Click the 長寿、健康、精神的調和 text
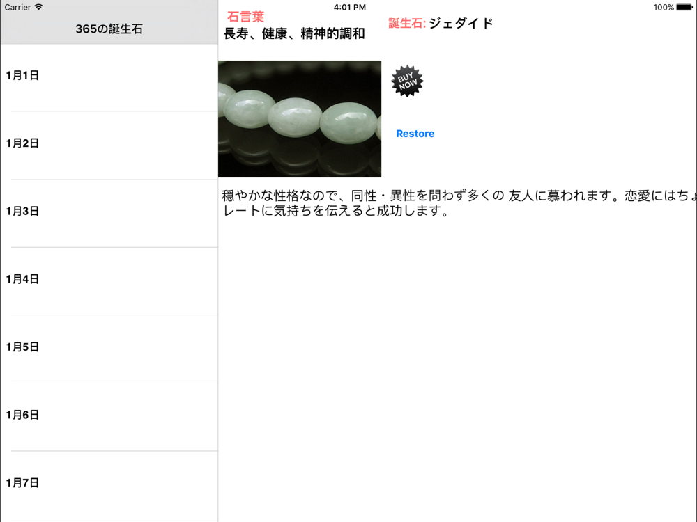Image resolution: width=697 pixels, height=522 pixels. 294,33
